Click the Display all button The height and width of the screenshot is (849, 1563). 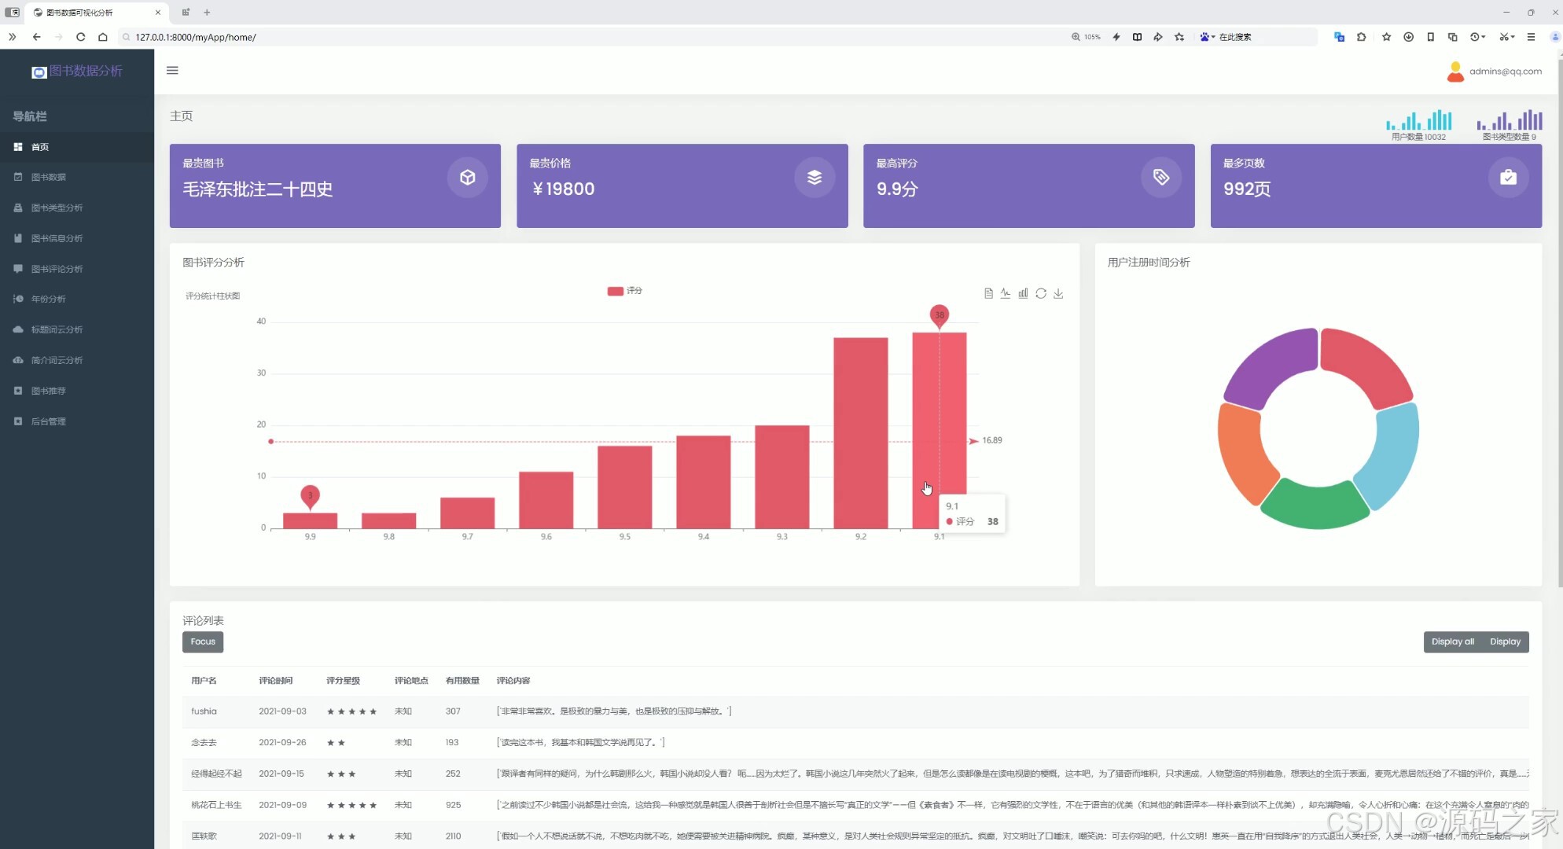(x=1452, y=641)
